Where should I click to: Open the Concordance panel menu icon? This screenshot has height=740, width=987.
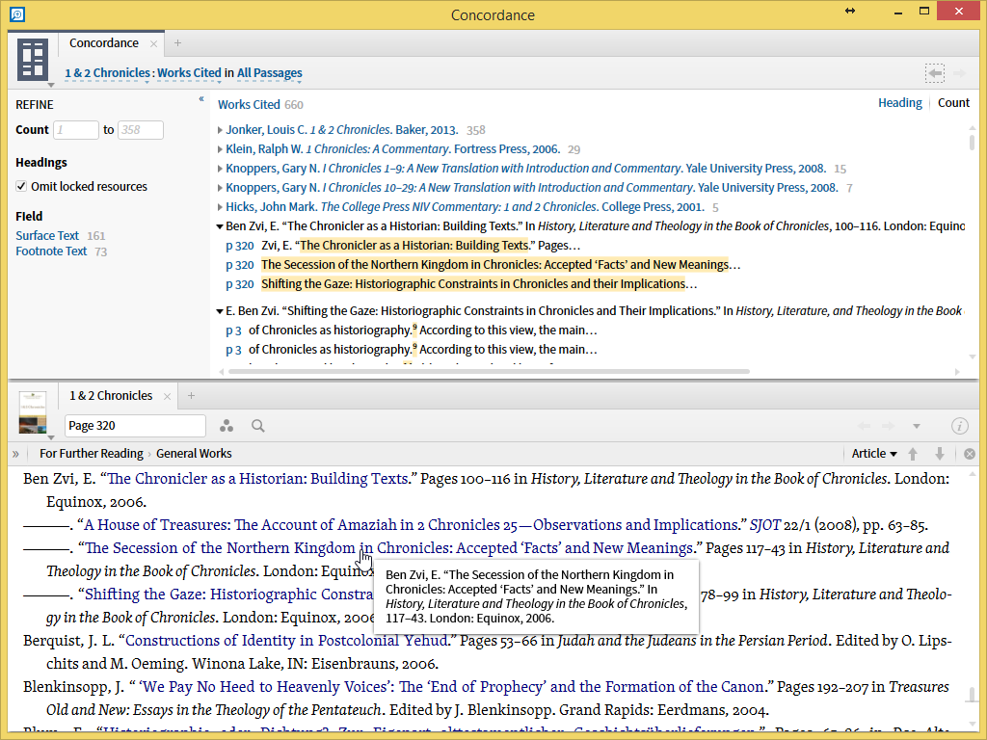[x=33, y=60]
